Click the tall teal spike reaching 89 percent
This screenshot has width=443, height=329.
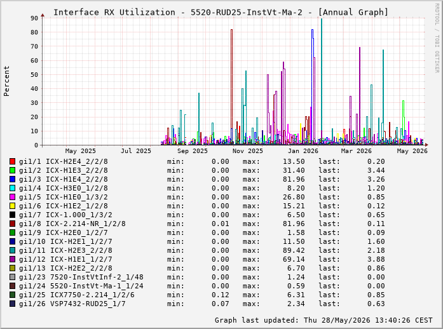322,82
